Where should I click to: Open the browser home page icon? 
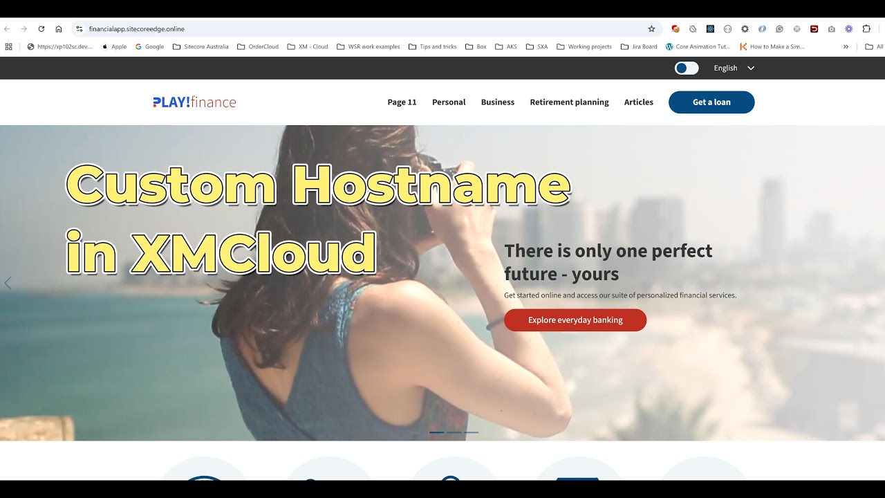click(59, 29)
